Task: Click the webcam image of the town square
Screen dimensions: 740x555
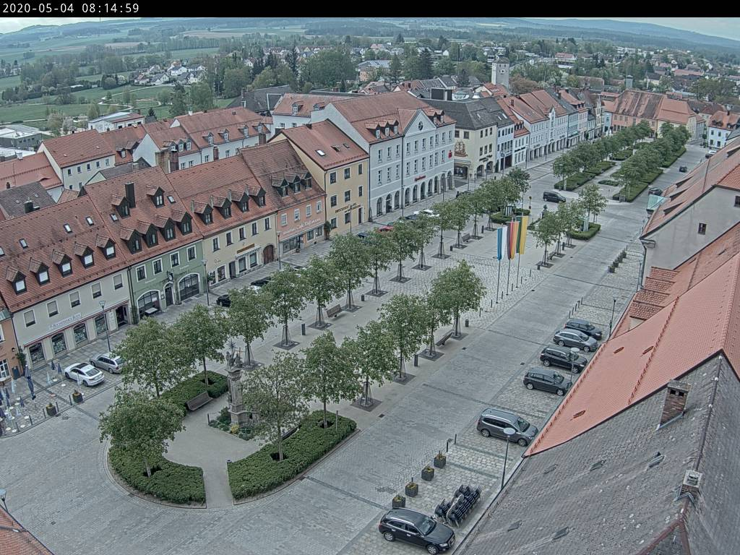Action: (370, 286)
